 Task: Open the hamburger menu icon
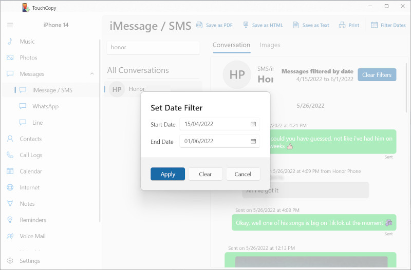[10, 25]
